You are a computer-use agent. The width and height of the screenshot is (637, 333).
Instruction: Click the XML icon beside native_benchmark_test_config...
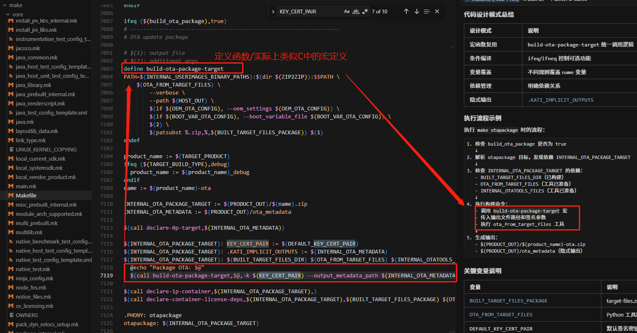click(11, 241)
